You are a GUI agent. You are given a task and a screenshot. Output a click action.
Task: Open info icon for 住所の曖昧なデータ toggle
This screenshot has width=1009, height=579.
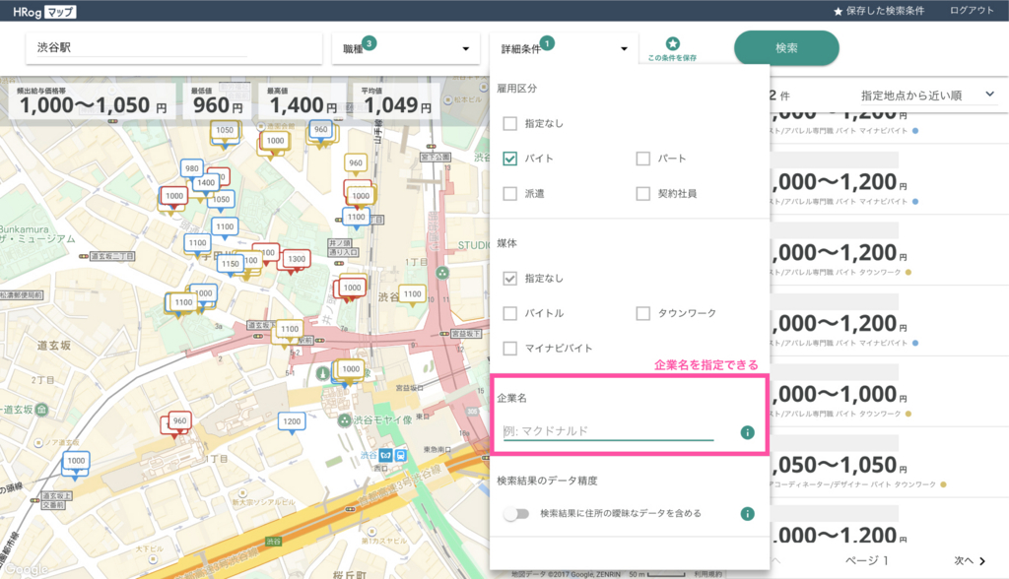coord(747,513)
